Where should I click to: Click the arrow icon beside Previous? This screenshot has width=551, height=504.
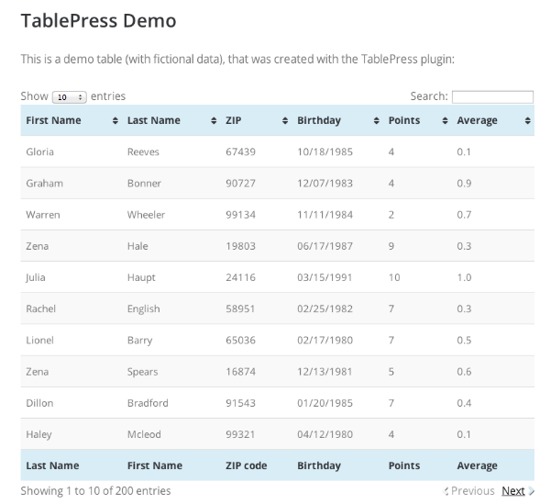pyautogui.click(x=446, y=492)
